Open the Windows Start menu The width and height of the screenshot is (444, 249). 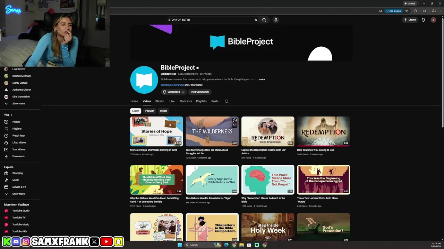[x=180, y=245]
